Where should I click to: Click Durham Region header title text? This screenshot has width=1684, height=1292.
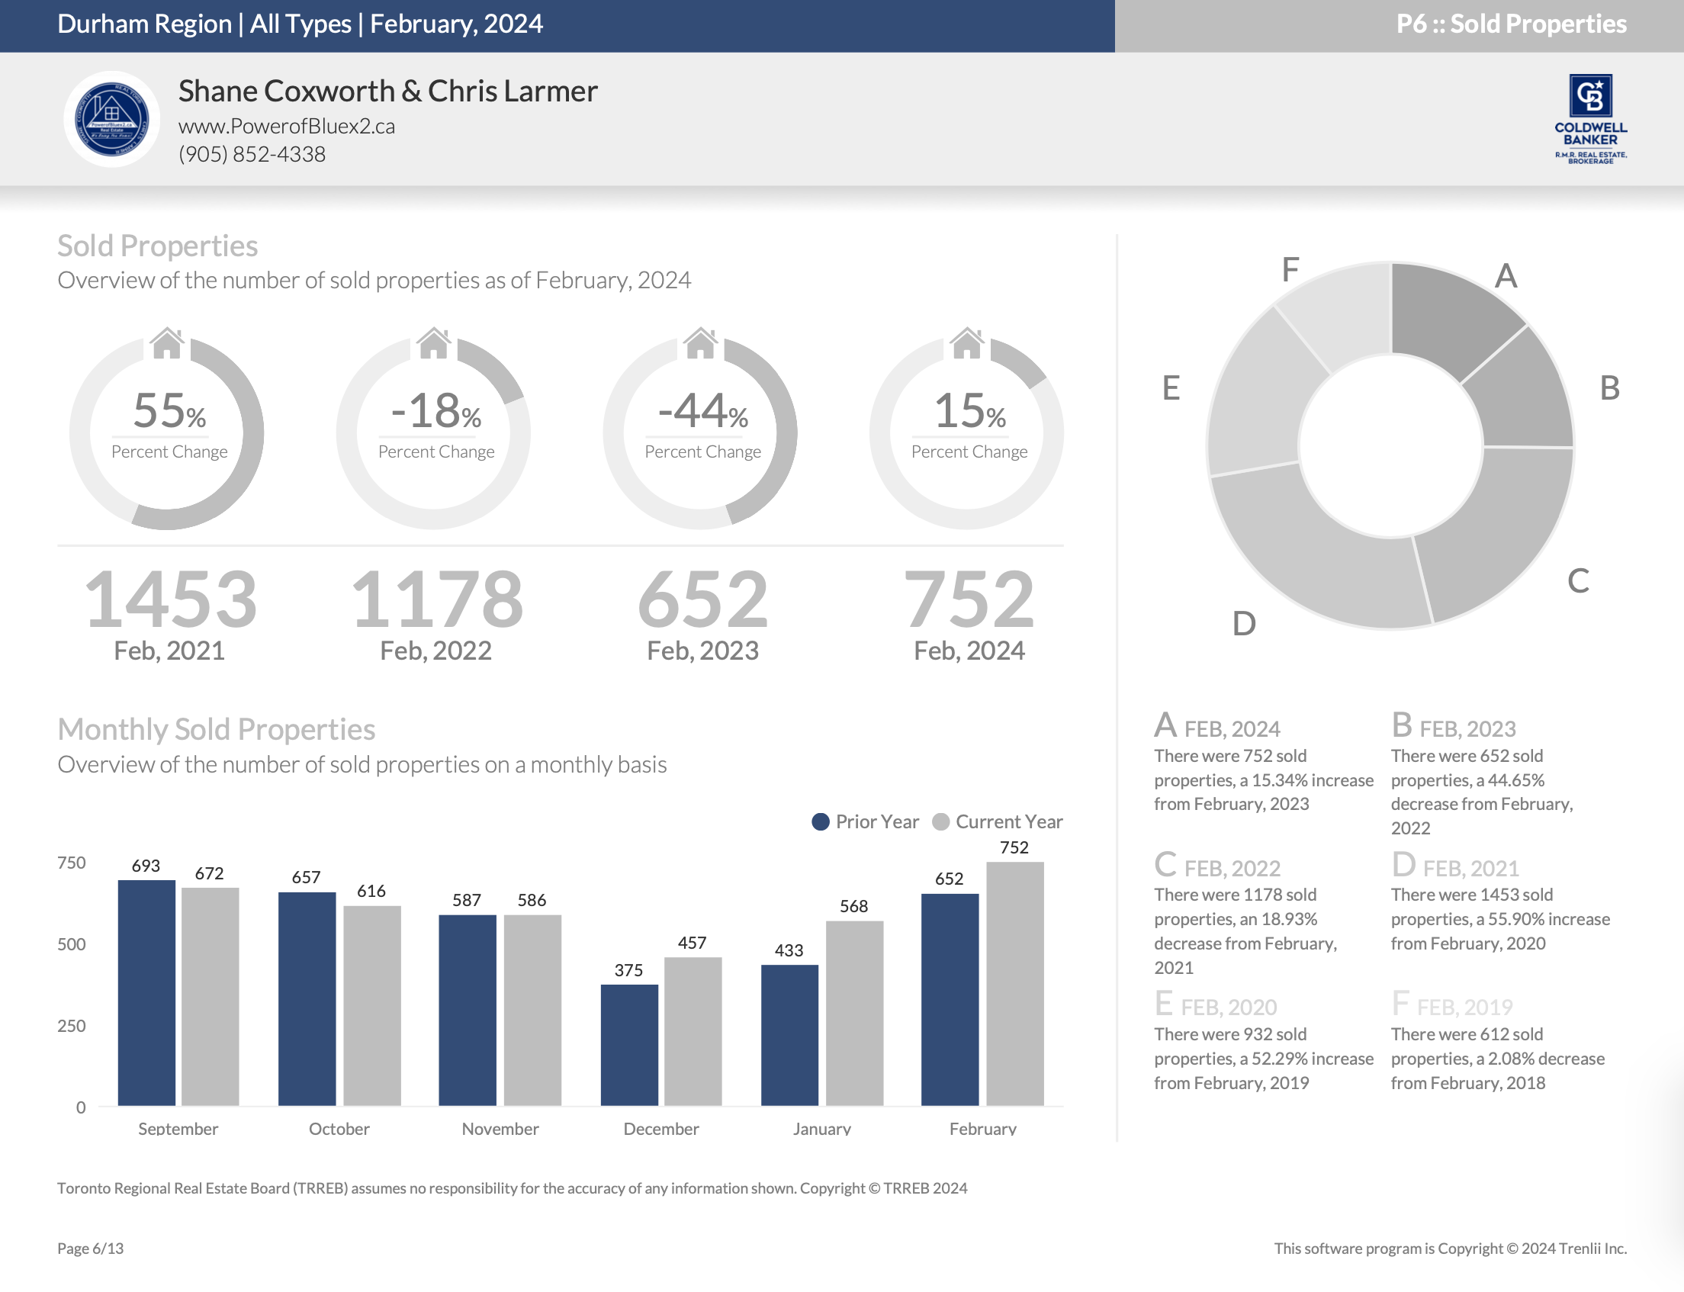300,24
